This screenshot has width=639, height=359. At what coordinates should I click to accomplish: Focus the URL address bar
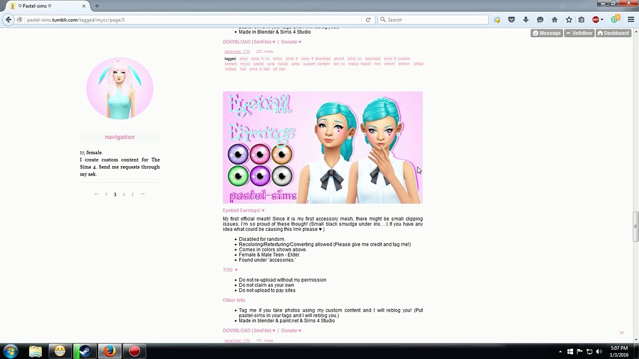pyautogui.click(x=194, y=20)
